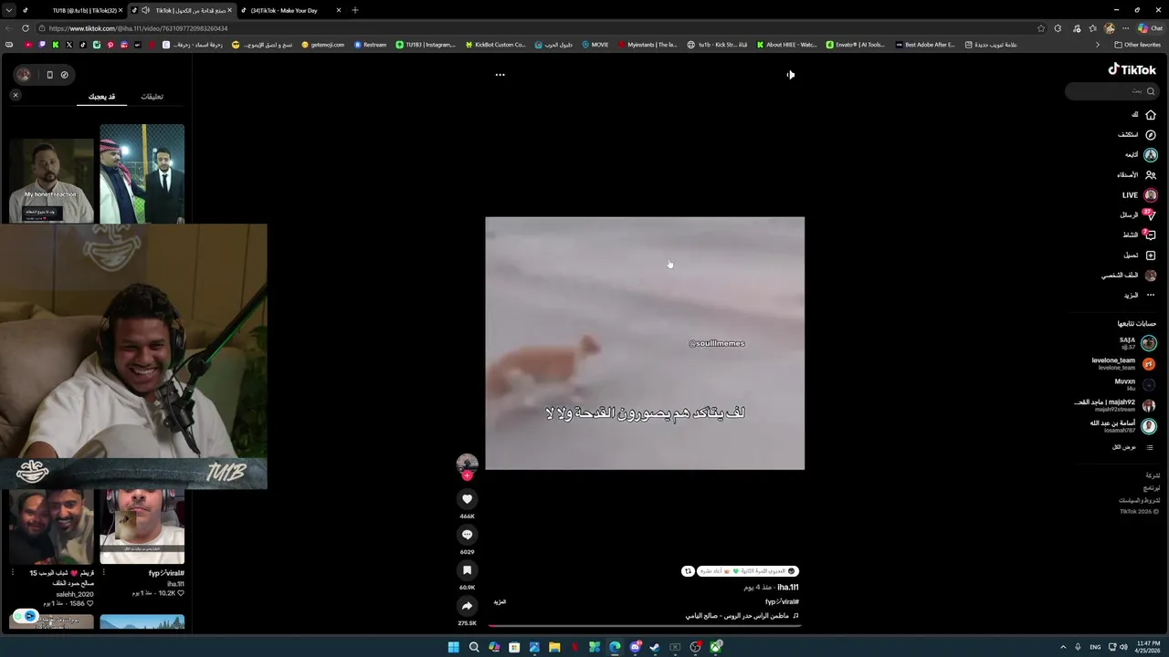Open the Messages item with the 27 badge
1169x657 pixels.
(x=1138, y=215)
